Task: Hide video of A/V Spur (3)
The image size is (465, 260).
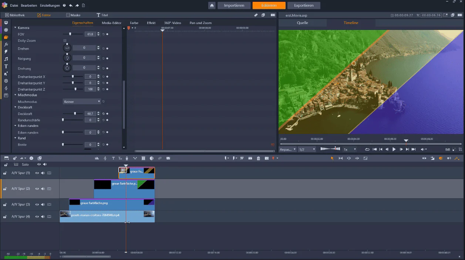Action: pyautogui.click(x=37, y=205)
